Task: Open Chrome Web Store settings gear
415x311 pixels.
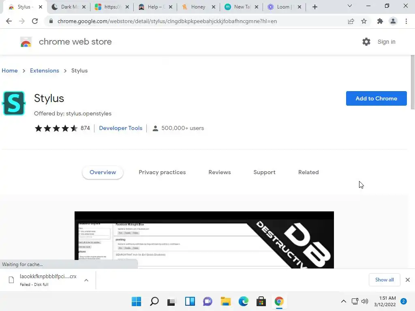Action: coord(366,42)
